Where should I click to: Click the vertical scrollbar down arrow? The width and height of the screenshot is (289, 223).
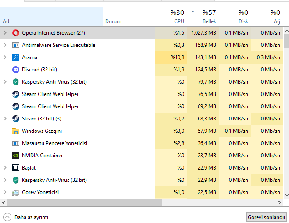pos(286,195)
